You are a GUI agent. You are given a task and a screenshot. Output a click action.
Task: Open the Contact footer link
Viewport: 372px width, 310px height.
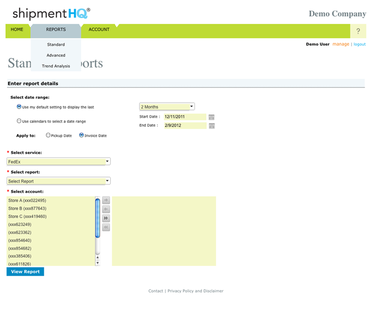[x=156, y=291]
